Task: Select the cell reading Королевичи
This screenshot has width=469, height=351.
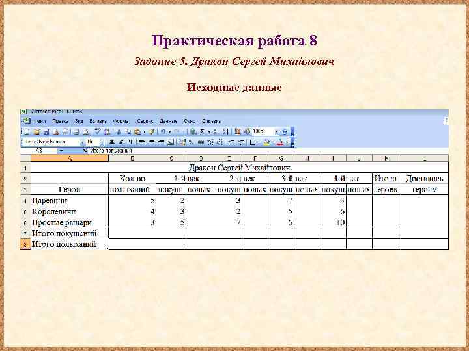Action: pyautogui.click(x=70, y=212)
